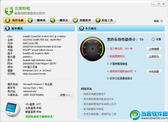Click the motherboard value ASUSTeK H87M-PRO
The height and width of the screenshot is (122, 168).
coord(42,40)
